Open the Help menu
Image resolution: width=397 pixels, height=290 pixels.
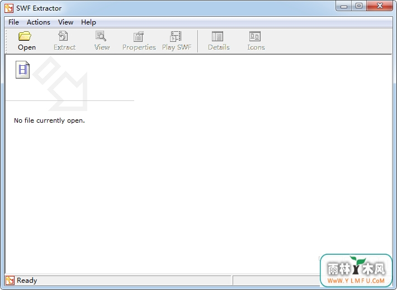tap(88, 22)
